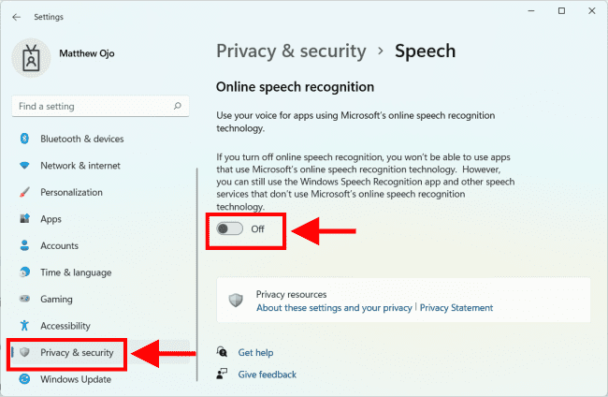Image resolution: width=608 pixels, height=397 pixels.
Task: Go back to Privacy & security breadcrumb
Action: [x=290, y=51]
